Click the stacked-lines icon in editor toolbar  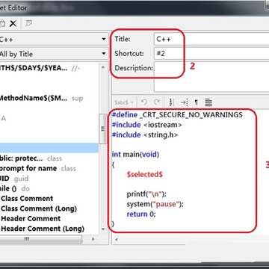click(208, 102)
